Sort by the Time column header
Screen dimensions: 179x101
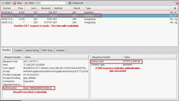(x=20, y=8)
